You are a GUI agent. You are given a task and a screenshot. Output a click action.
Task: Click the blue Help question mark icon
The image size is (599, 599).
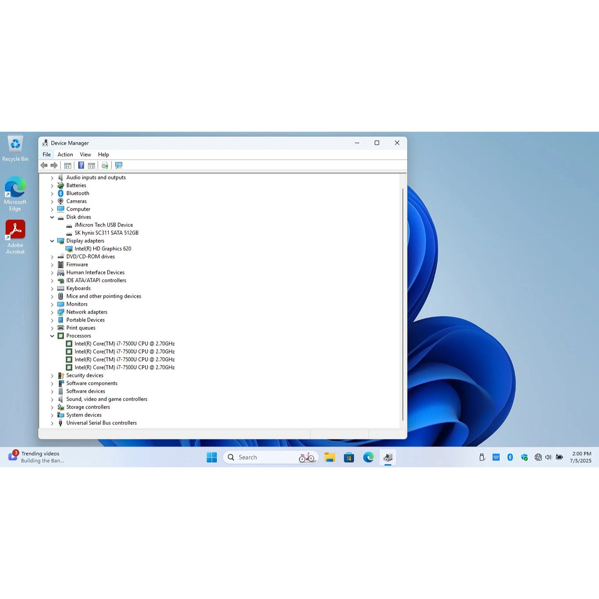(x=81, y=165)
